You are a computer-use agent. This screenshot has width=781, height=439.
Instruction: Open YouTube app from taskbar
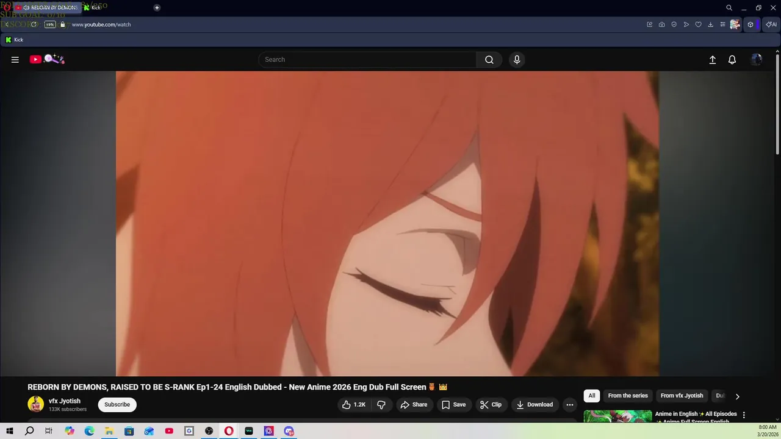point(169,431)
